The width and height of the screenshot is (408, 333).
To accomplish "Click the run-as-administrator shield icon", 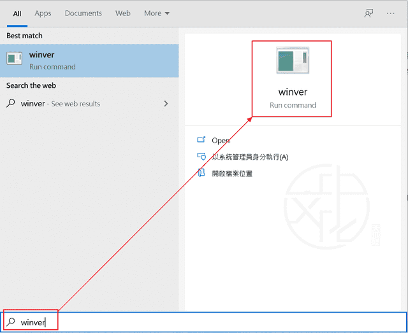I will click(x=201, y=157).
